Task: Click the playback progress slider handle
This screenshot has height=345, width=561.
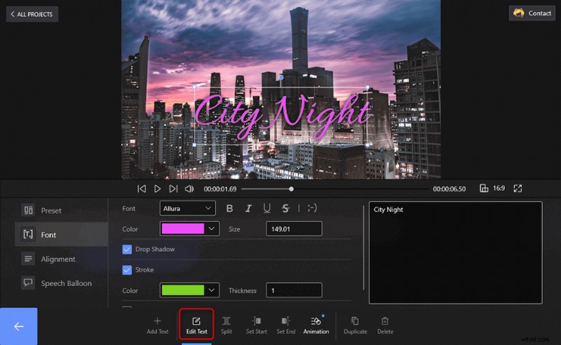Action: click(x=291, y=189)
